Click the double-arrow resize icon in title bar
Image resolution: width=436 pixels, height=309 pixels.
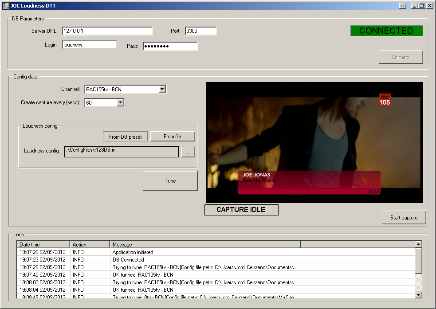click(402, 6)
